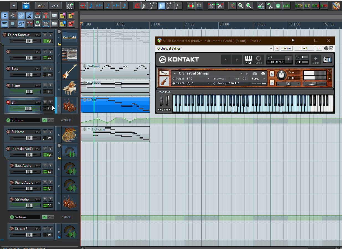Image resolution: width=342 pixels, height=249 pixels.
Task: Open the Str Volume envelope mode dropdown
Action: [50, 120]
